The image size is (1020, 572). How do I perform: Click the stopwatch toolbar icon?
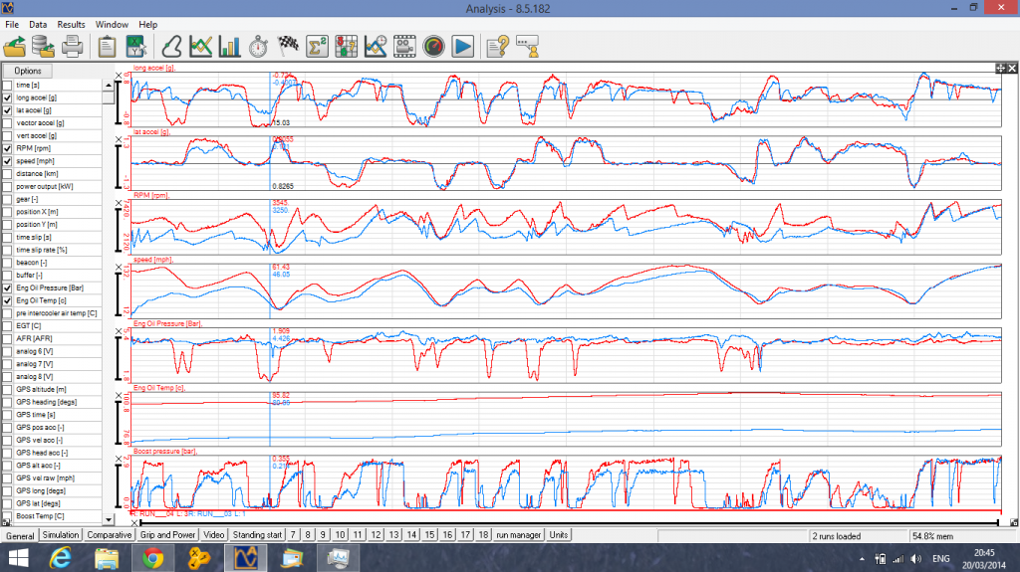pyautogui.click(x=258, y=46)
